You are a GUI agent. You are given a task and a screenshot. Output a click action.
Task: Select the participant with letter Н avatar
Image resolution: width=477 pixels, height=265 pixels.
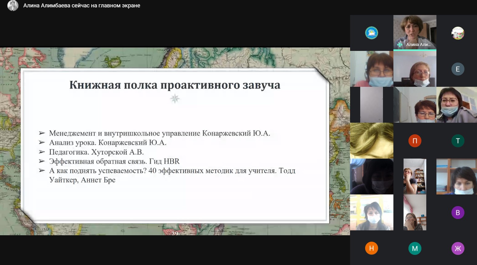[x=372, y=248]
